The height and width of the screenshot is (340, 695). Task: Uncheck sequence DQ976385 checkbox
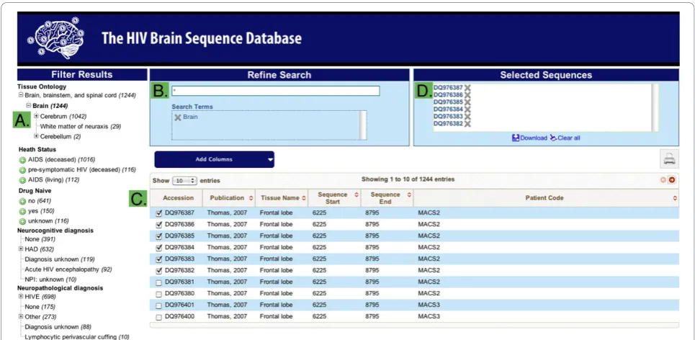[159, 236]
